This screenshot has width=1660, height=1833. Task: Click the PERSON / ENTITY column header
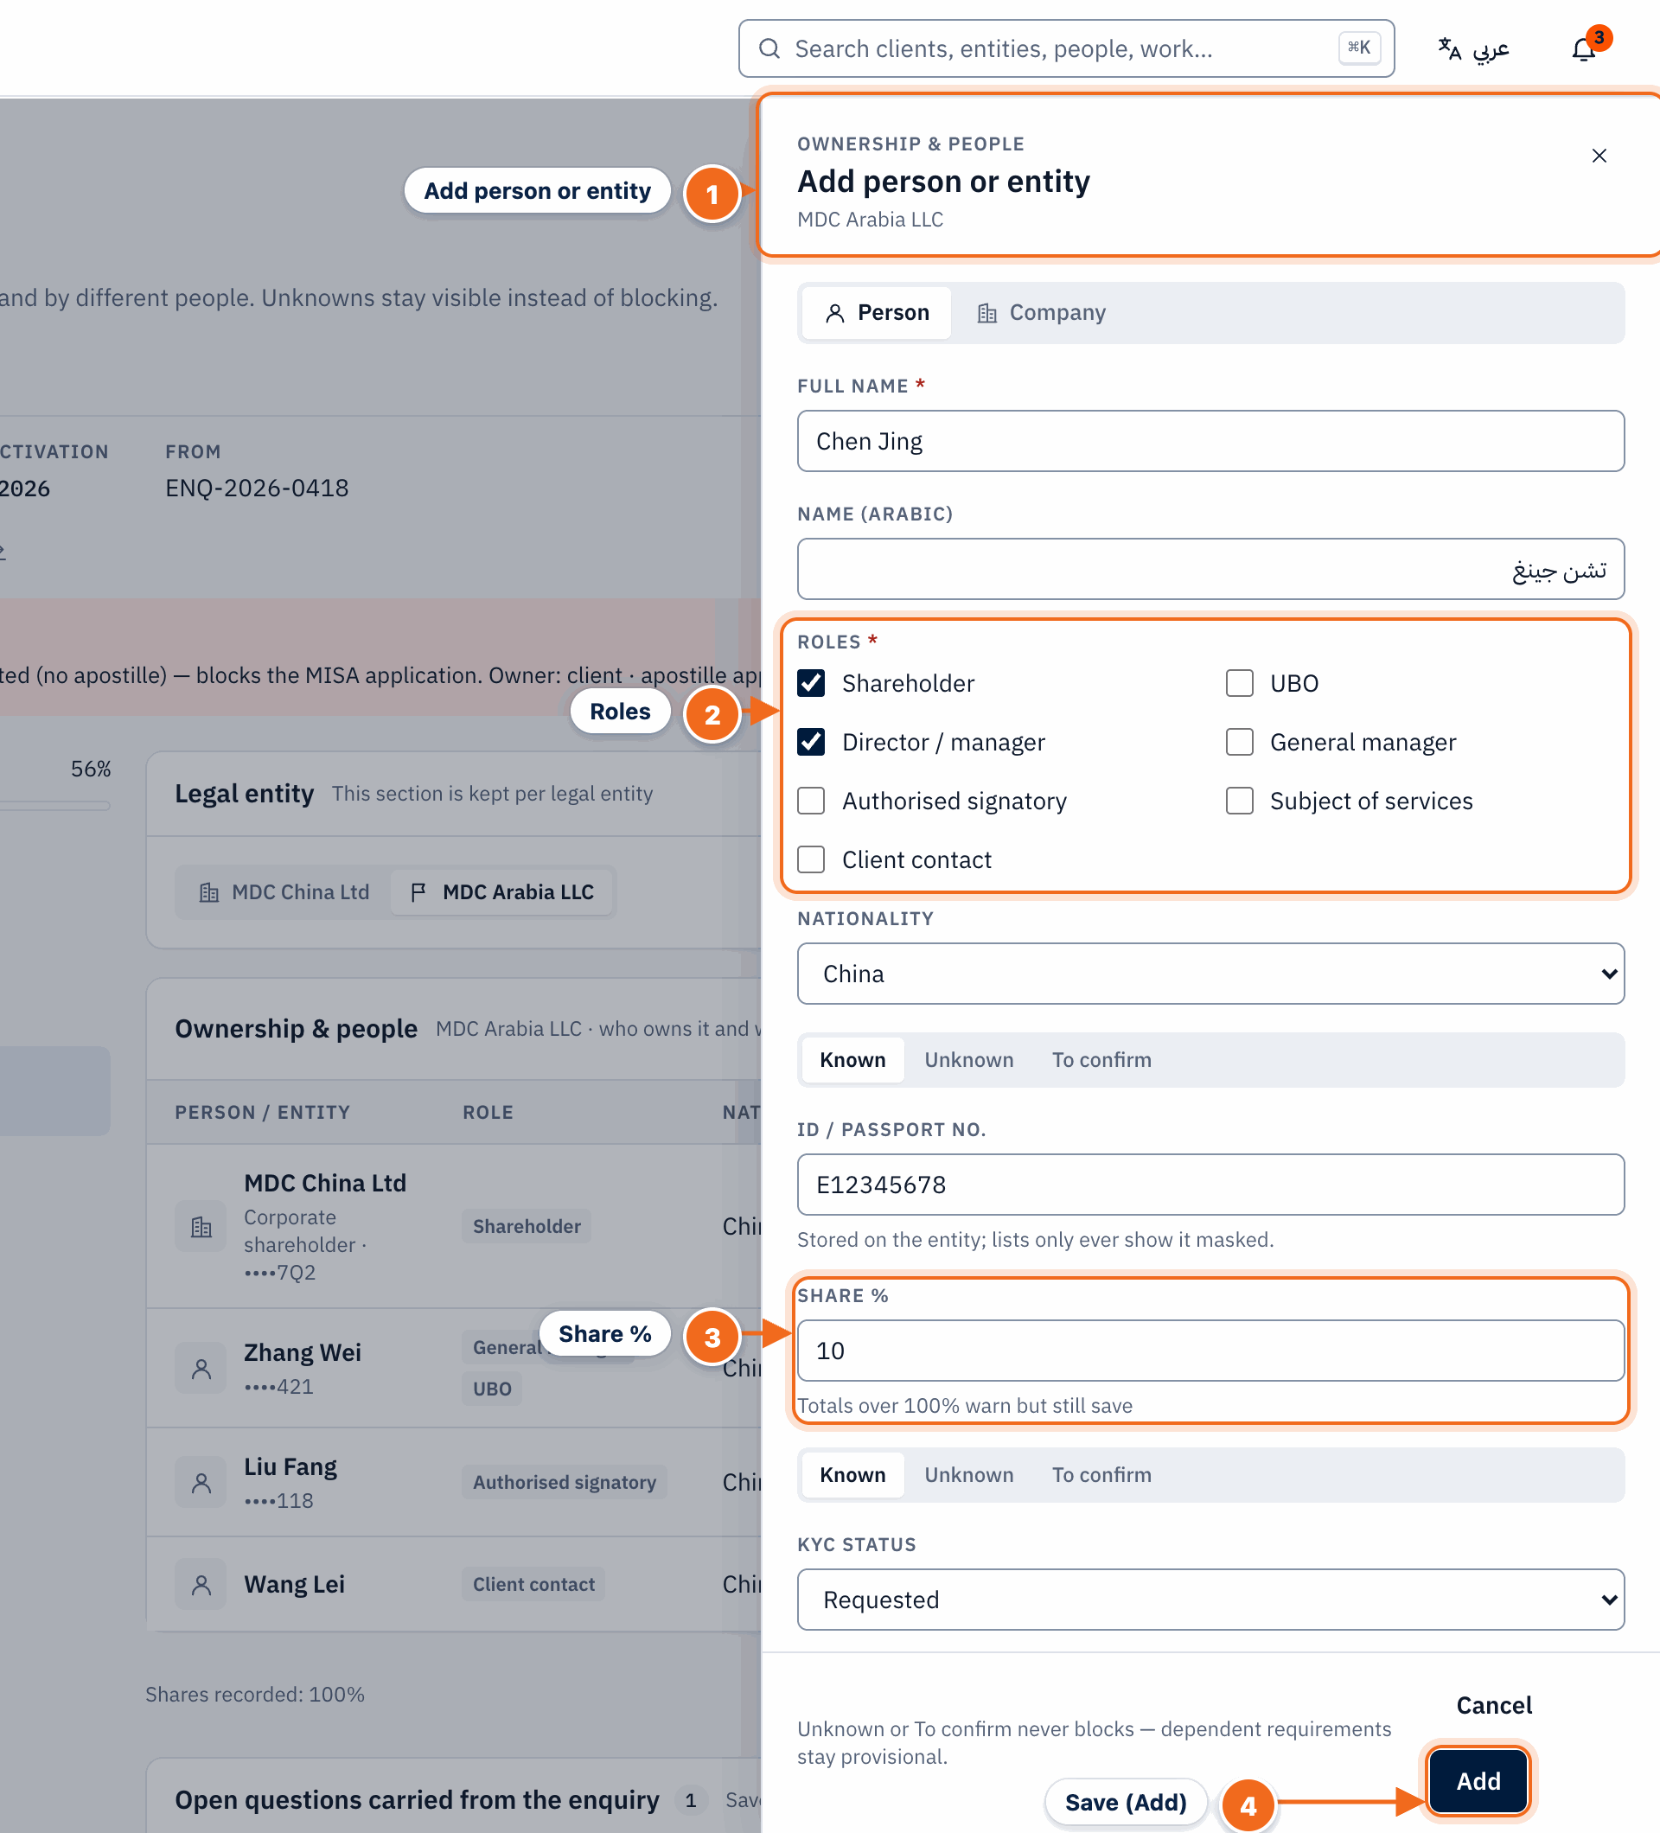pos(262,1112)
